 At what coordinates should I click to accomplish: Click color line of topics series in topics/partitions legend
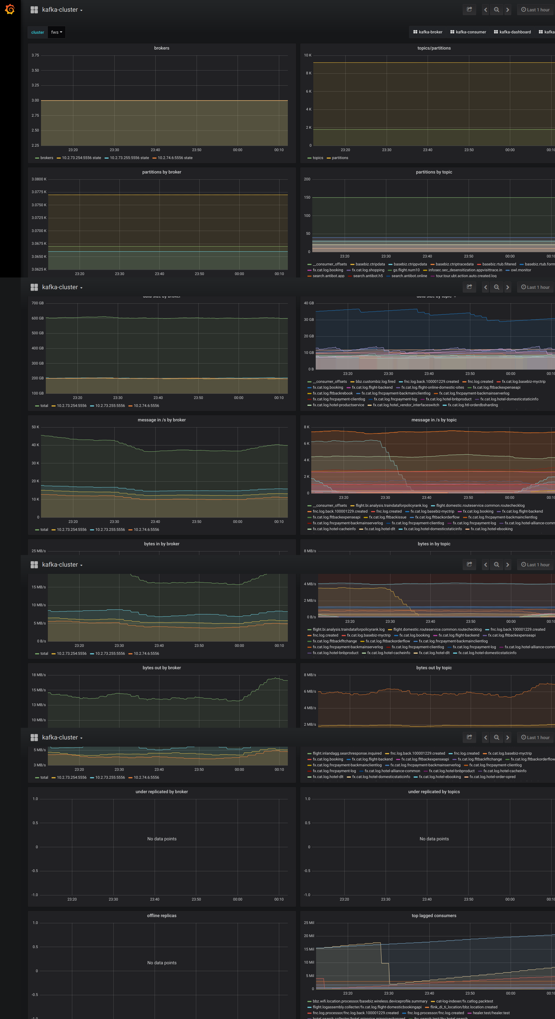tap(309, 158)
